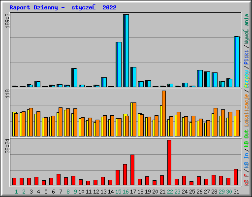Click the 38024 axis value label
Image resolution: width=252 pixels, height=197 pixels.
(x=8, y=146)
